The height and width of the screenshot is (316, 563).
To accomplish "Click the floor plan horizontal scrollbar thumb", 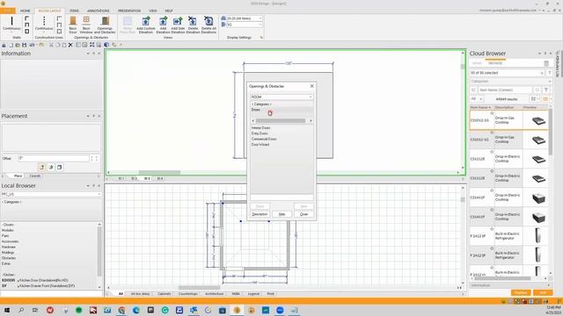I will pos(200,287).
